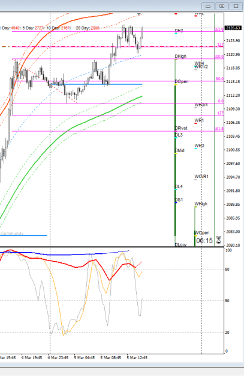Minimize the chart window
The width and height of the screenshot is (244, 376).
click(208, 6)
